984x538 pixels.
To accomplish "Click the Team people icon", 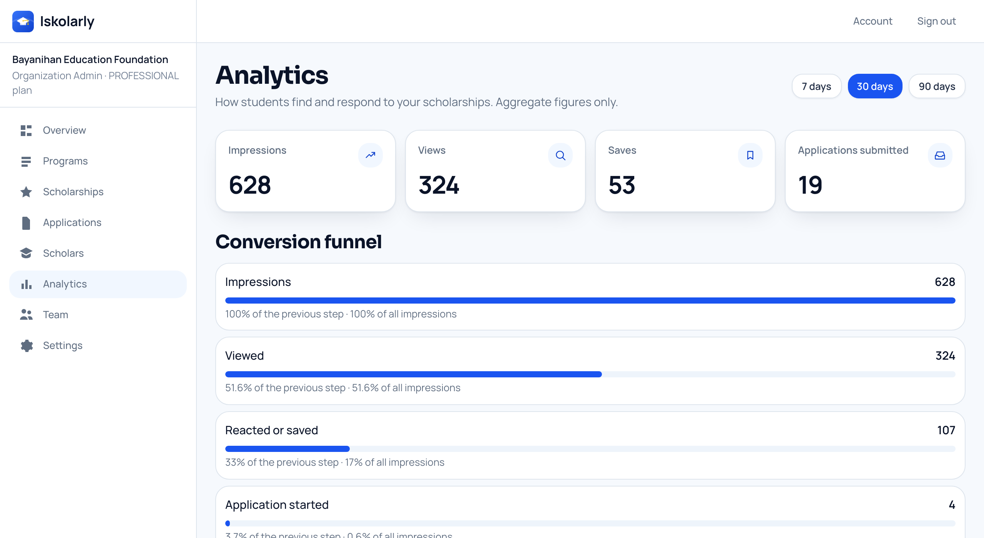I will pos(26,315).
